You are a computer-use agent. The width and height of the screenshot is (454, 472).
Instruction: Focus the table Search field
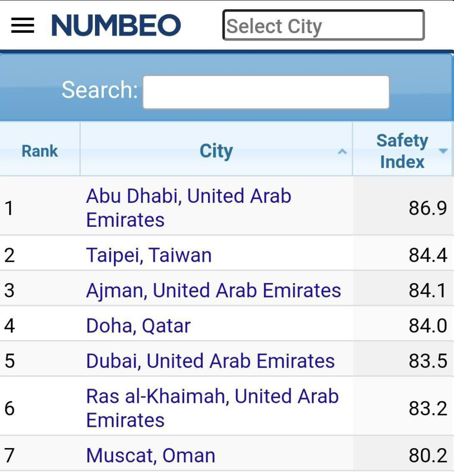pyautogui.click(x=266, y=92)
